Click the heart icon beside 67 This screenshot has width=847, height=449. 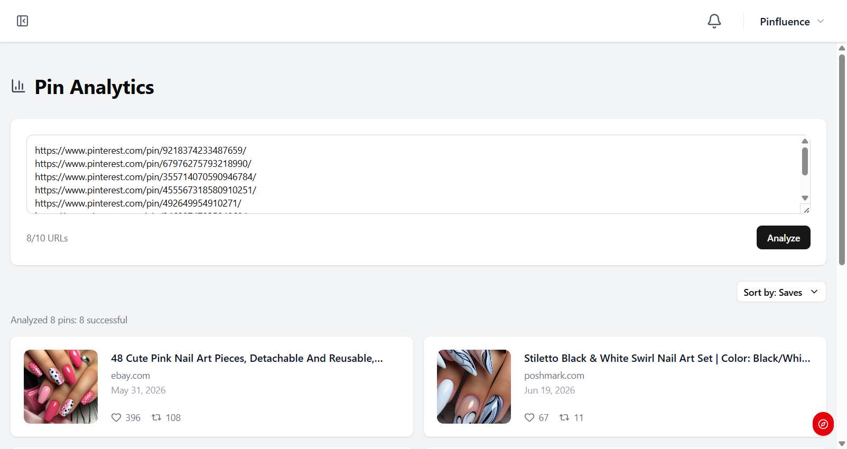[529, 418]
